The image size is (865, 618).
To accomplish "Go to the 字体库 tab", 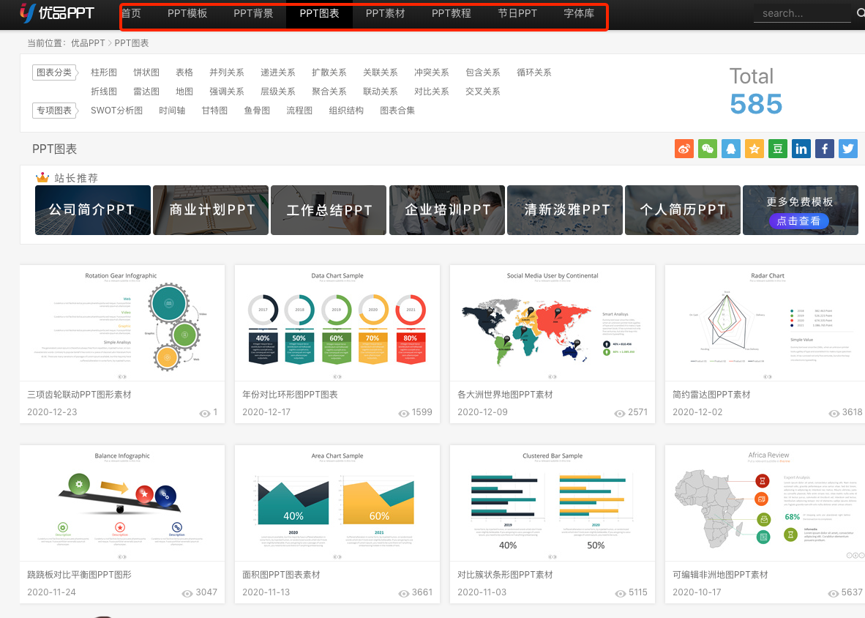I will (578, 12).
